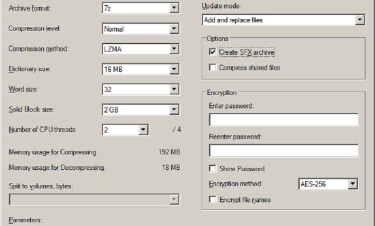Viewport: 375px width, 226px height.
Task: Click the Enter password field
Action: [x=283, y=120]
